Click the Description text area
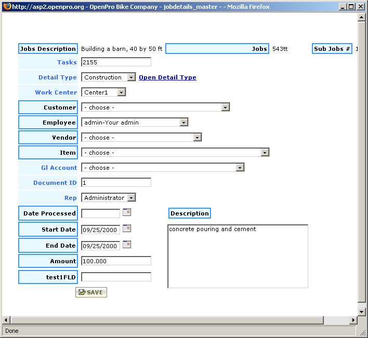 [238, 256]
